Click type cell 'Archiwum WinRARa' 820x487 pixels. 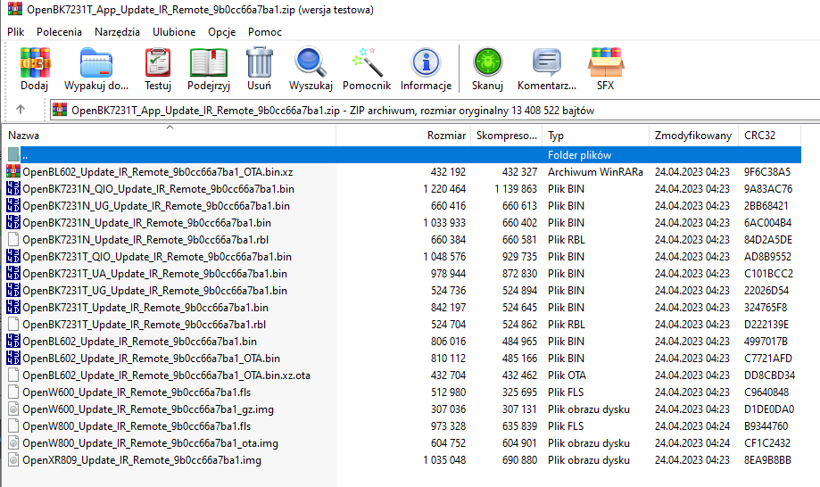click(x=595, y=172)
